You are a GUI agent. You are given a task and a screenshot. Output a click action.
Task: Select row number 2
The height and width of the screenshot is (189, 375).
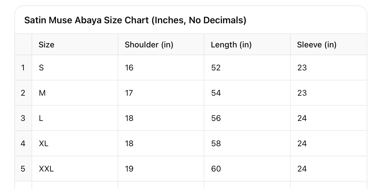click(x=23, y=93)
